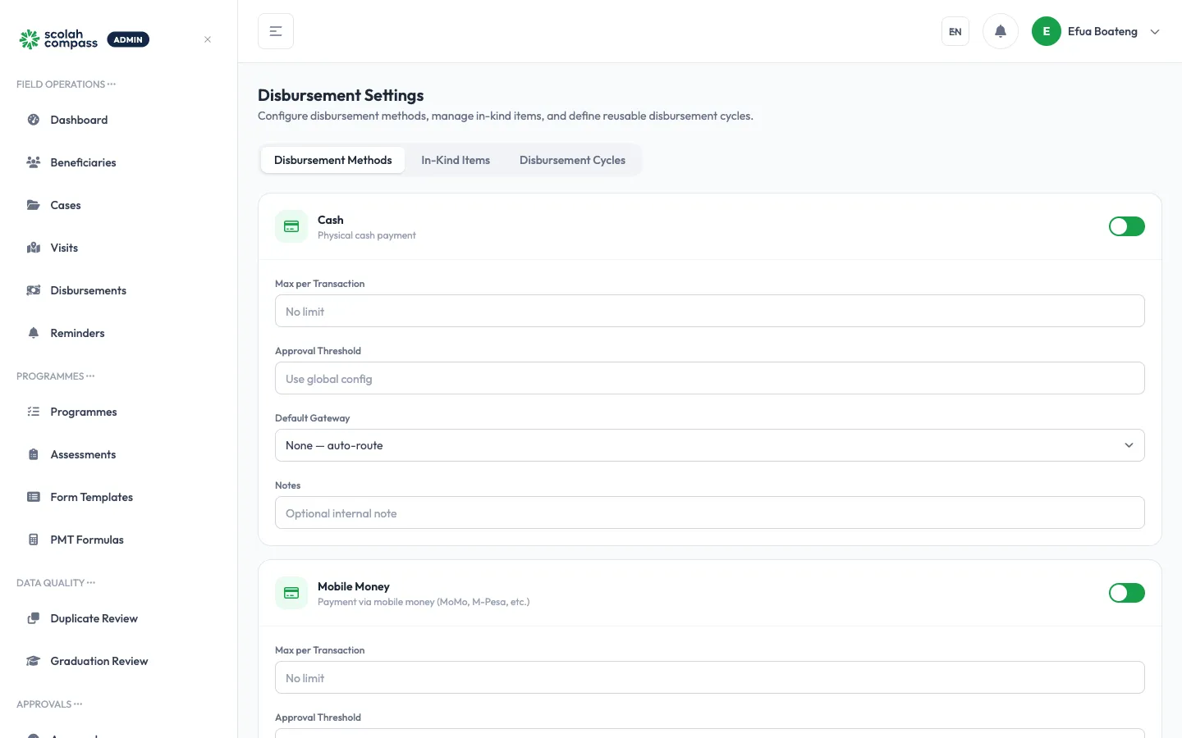1182x738 pixels.
Task: Click the ADMIN badge
Action: pos(128,39)
